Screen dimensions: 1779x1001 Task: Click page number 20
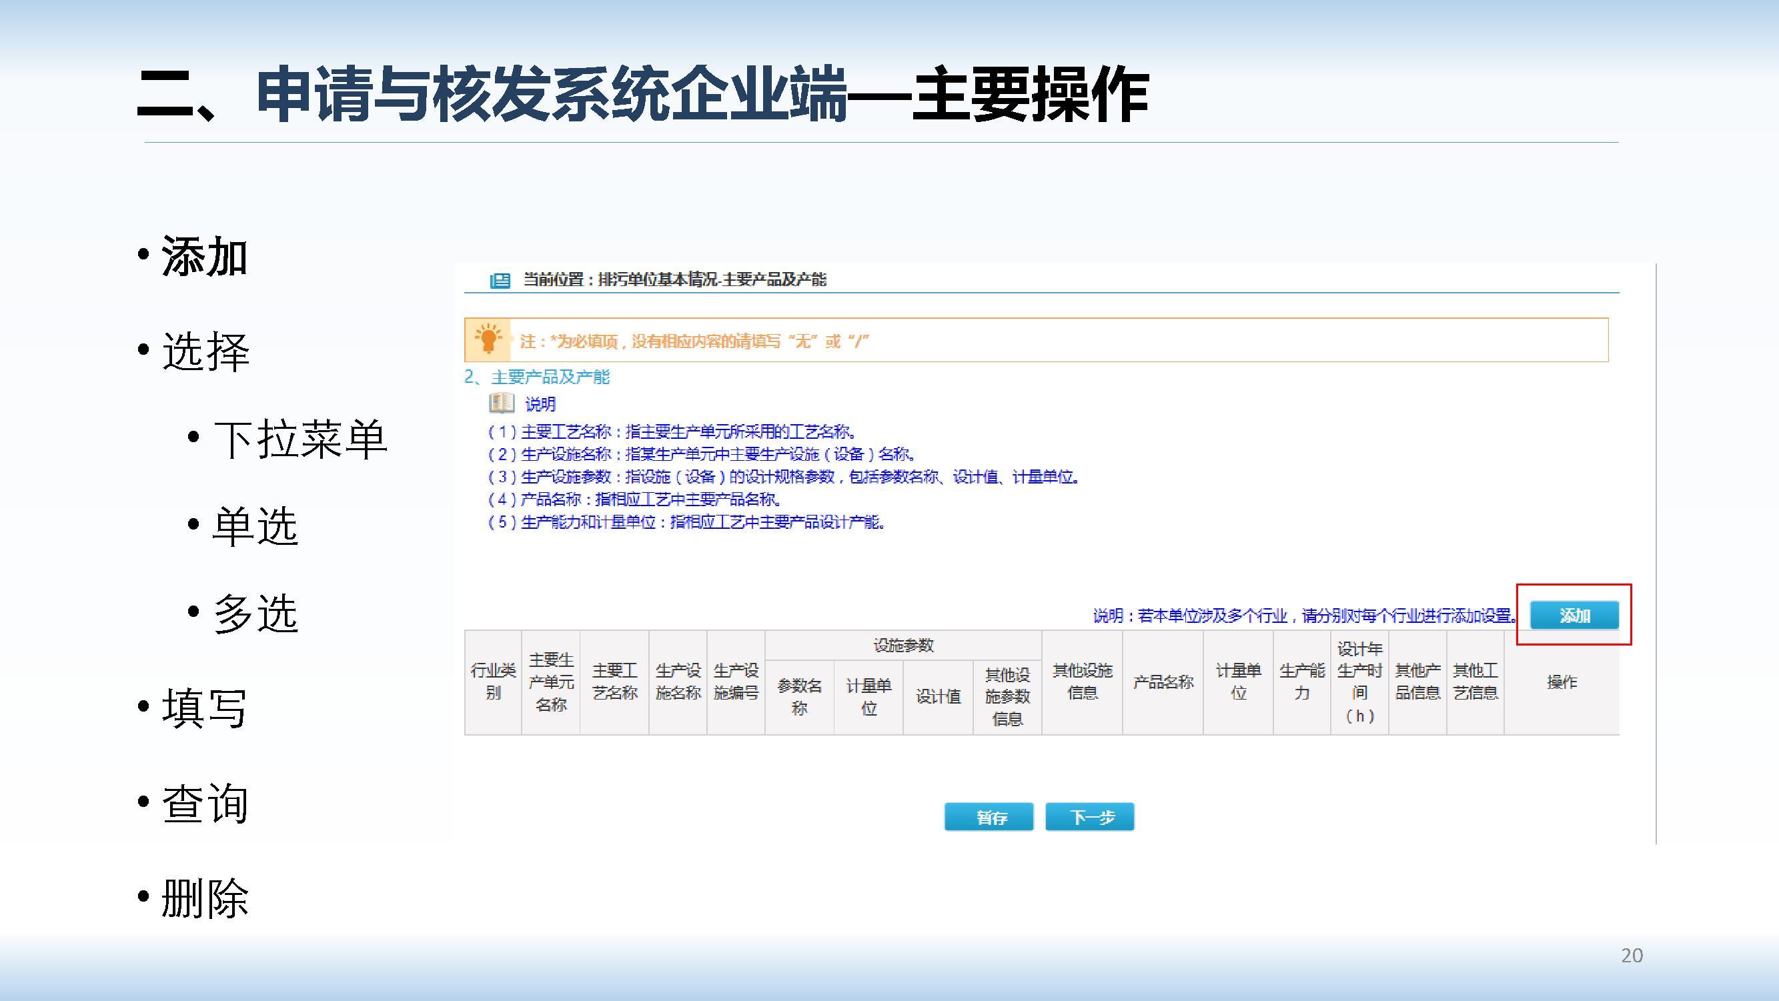[1631, 956]
